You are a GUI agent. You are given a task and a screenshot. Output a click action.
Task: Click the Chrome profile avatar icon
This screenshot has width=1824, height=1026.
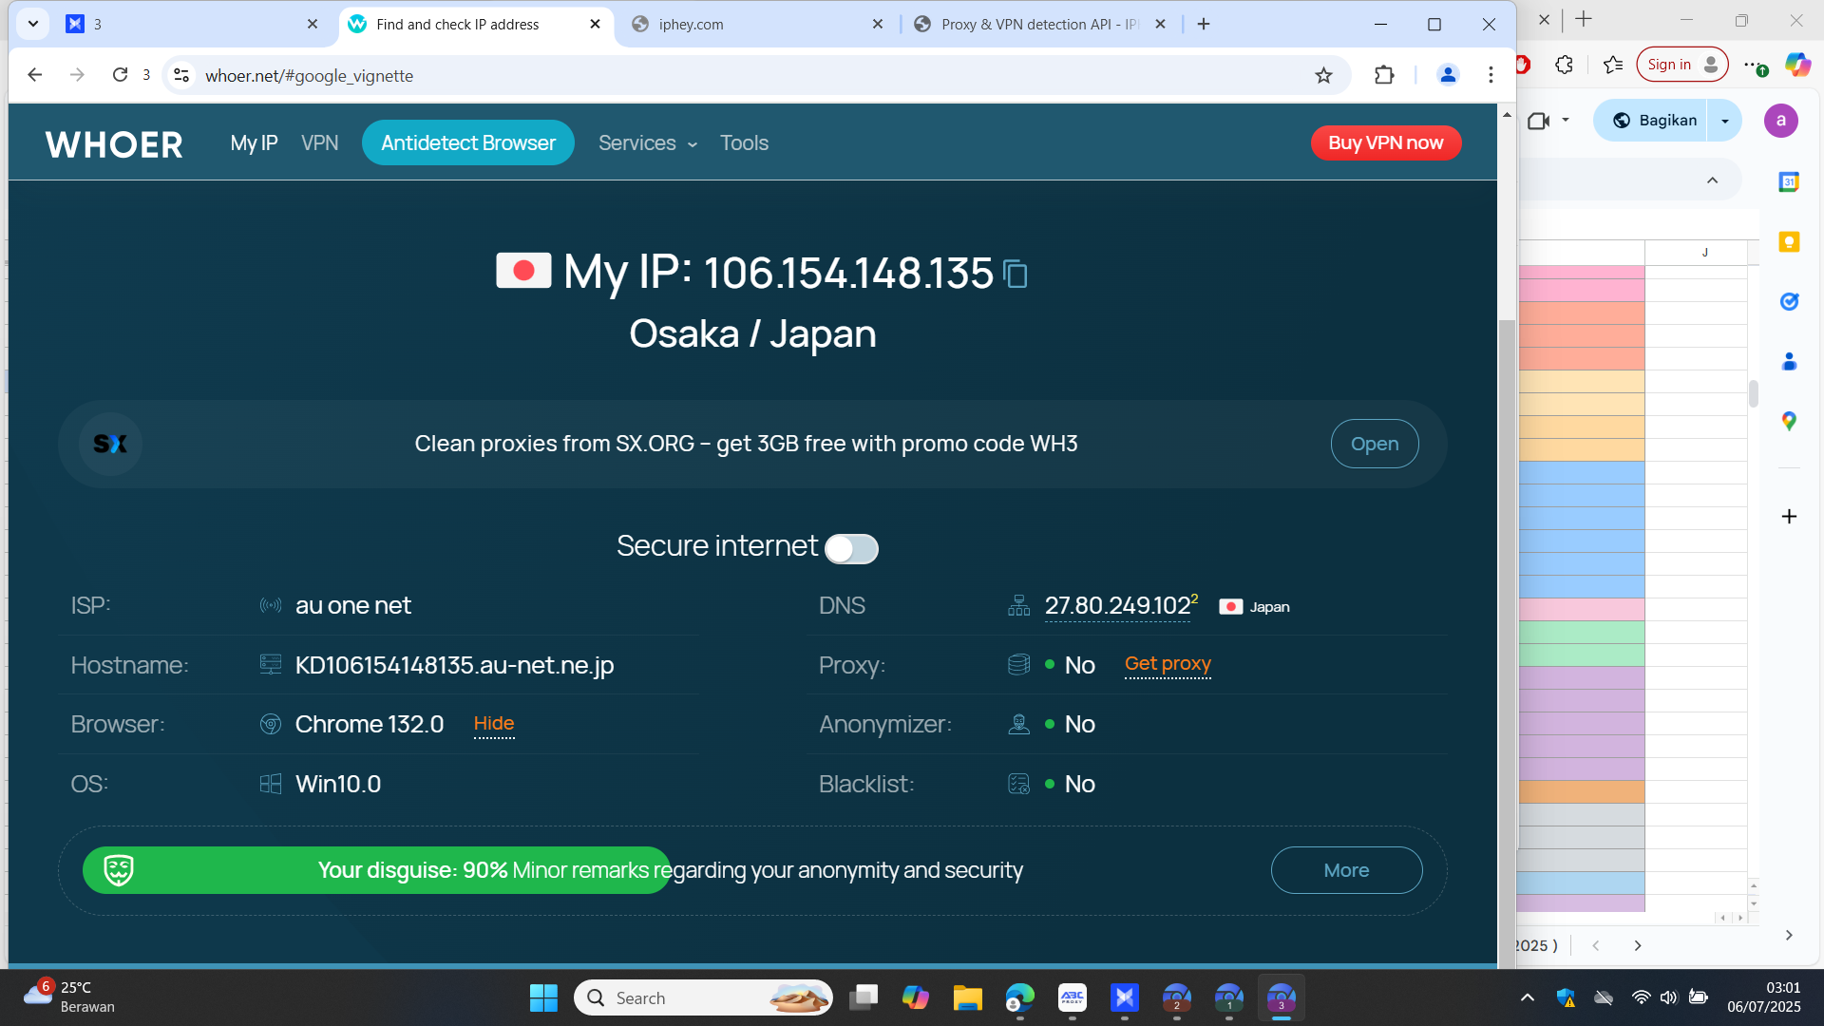[1447, 75]
